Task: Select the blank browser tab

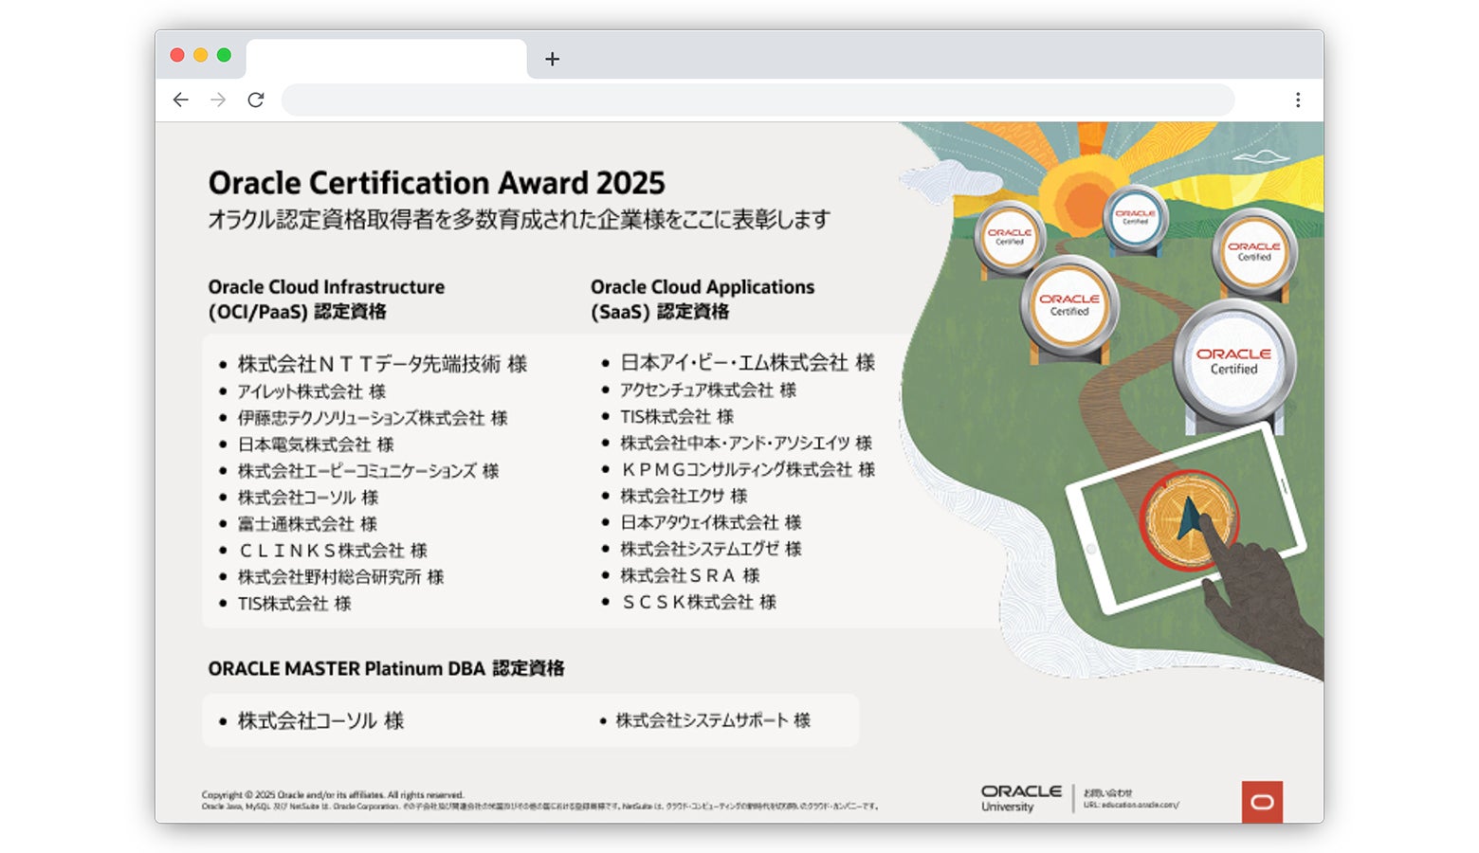Action: pos(387,59)
